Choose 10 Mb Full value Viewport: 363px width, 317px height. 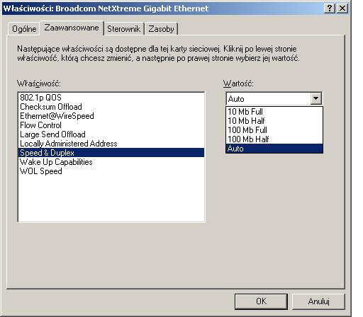(x=274, y=111)
